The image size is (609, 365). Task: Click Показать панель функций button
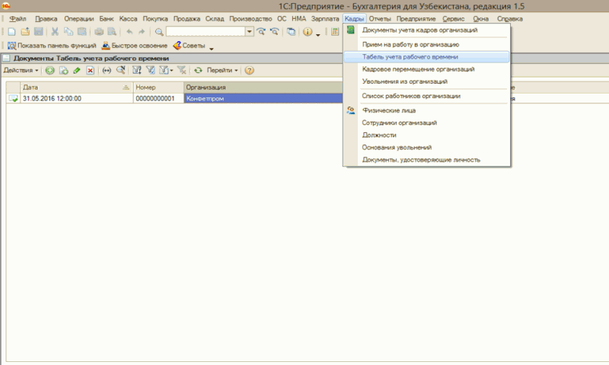click(51, 46)
